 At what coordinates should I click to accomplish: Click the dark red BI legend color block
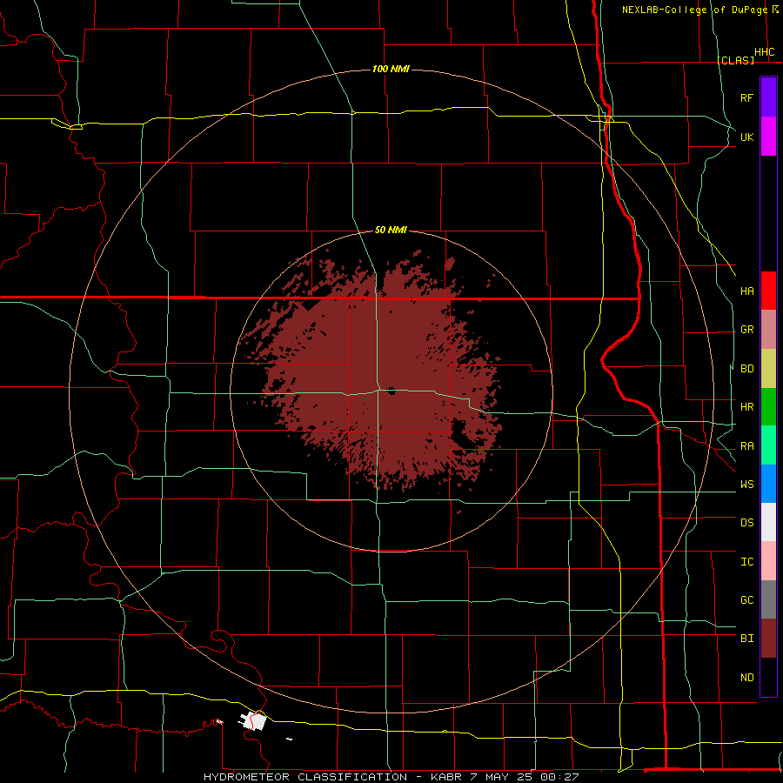(x=768, y=639)
